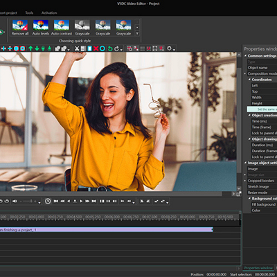This screenshot has width=277, height=277.
Task: Click the green single down arrow icon
Action: click(37, 48)
